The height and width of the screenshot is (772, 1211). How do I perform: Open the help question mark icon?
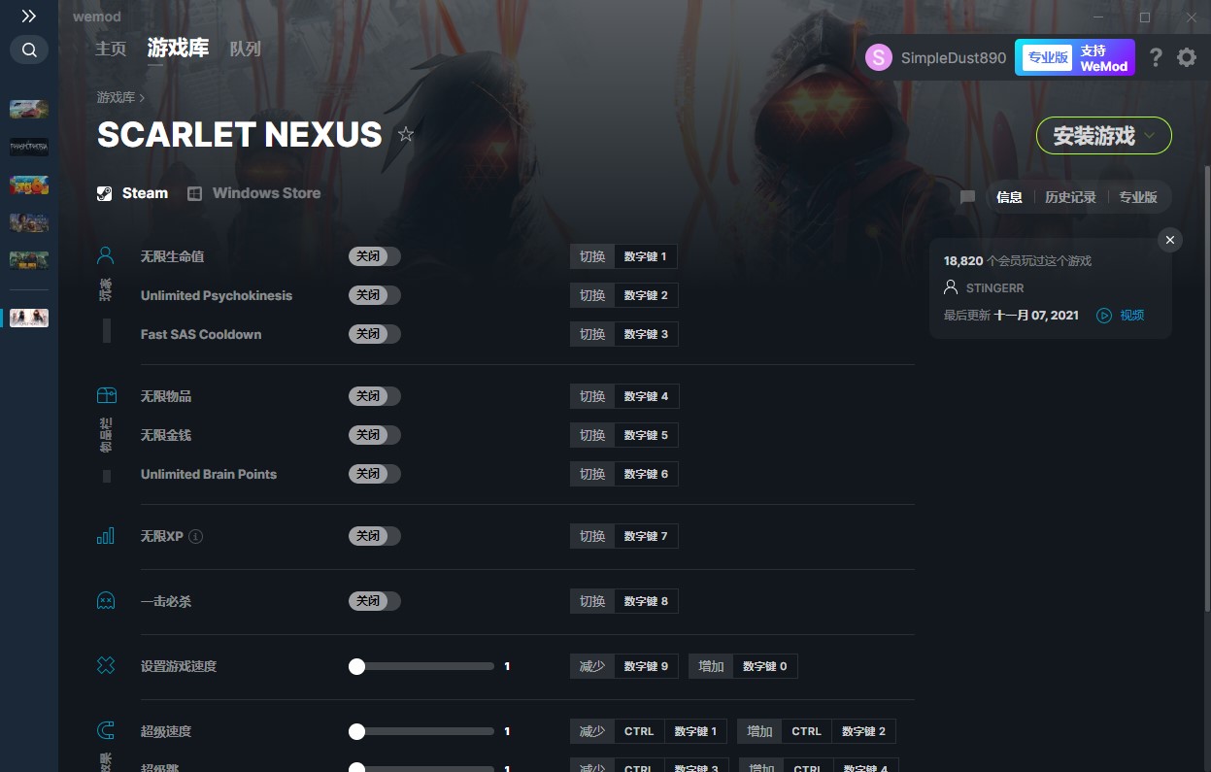1156,57
